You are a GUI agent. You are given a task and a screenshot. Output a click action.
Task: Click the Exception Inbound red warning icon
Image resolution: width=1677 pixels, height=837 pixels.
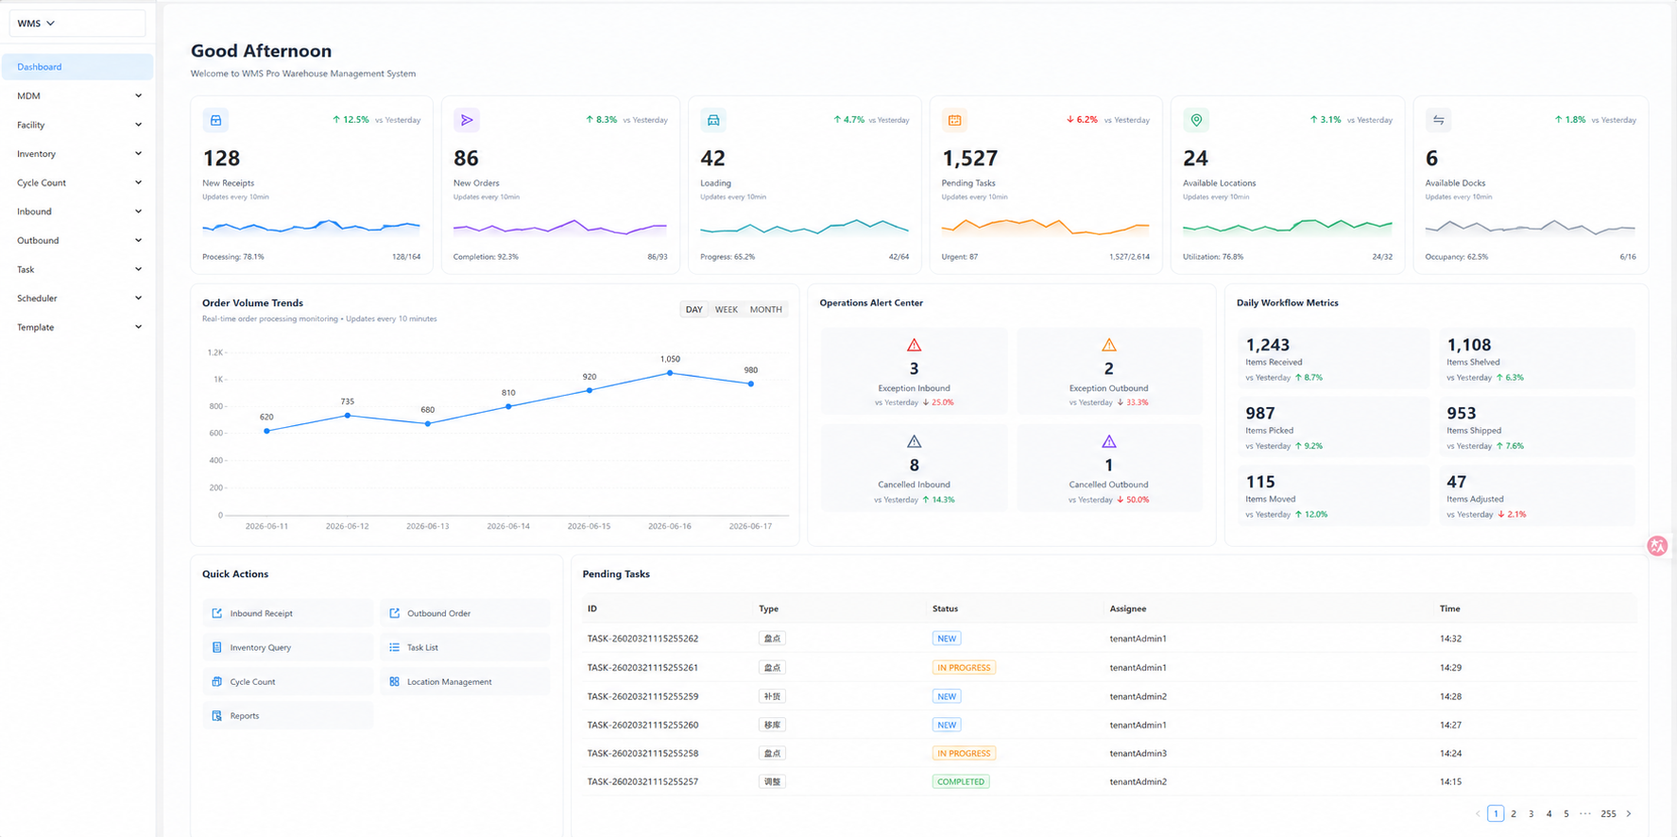(914, 345)
